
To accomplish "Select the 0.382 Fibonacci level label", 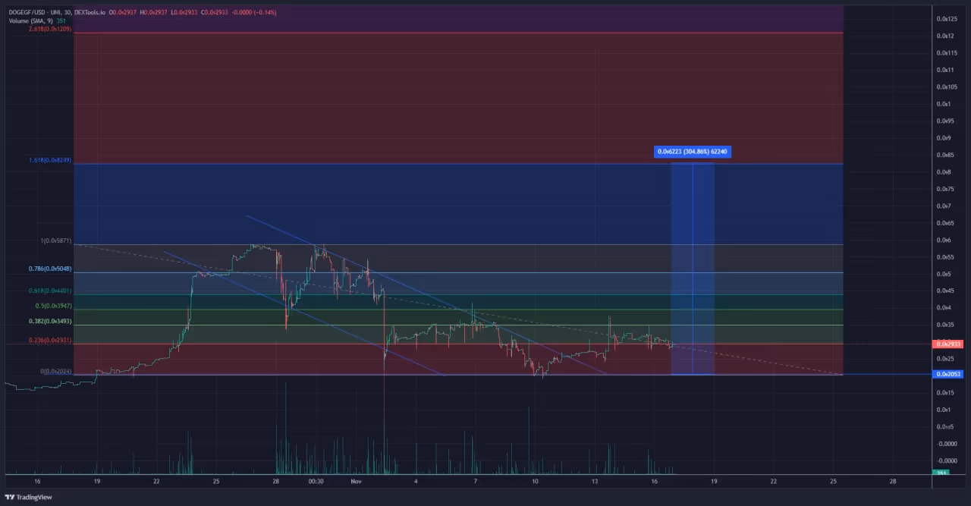I will (51, 322).
